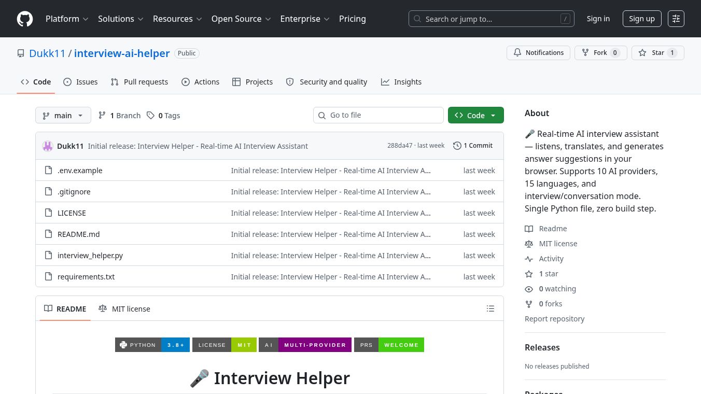Open the README outline icon

[x=490, y=309]
